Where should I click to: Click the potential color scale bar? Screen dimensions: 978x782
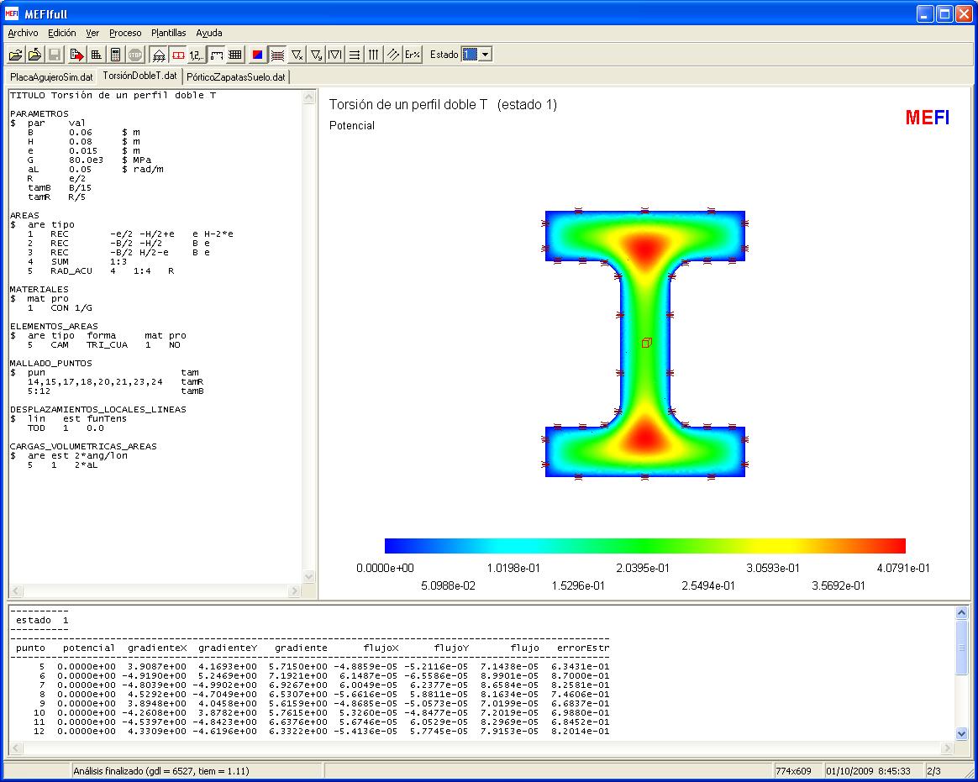pyautogui.click(x=645, y=546)
